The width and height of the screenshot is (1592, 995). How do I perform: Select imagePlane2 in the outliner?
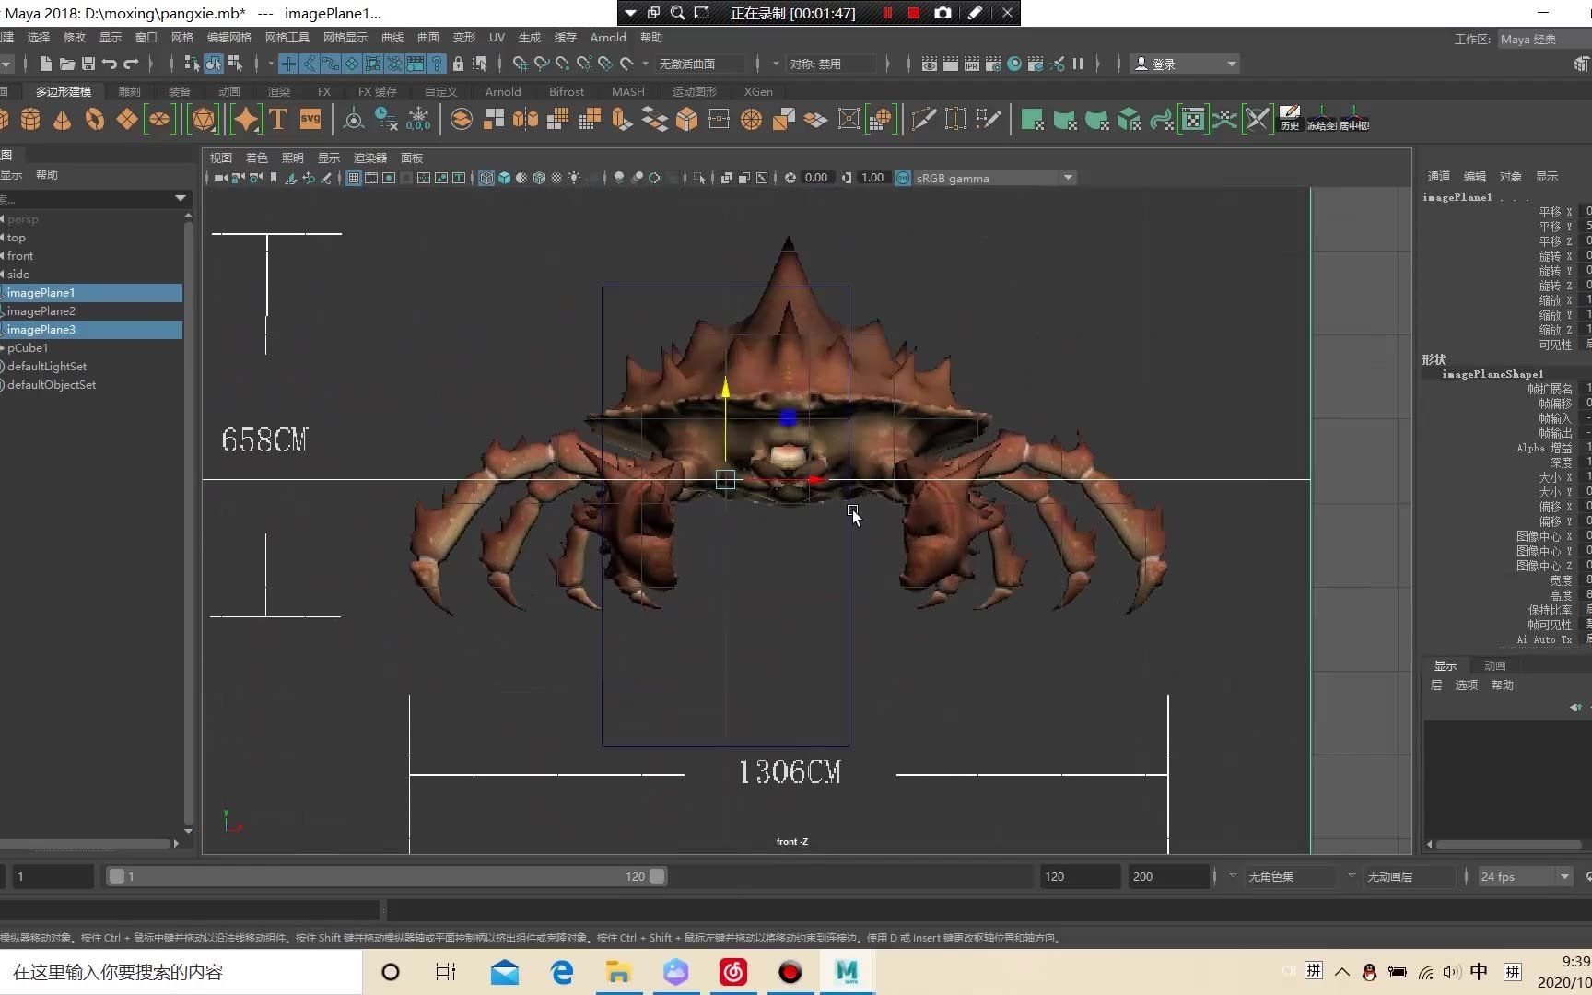[x=41, y=311]
